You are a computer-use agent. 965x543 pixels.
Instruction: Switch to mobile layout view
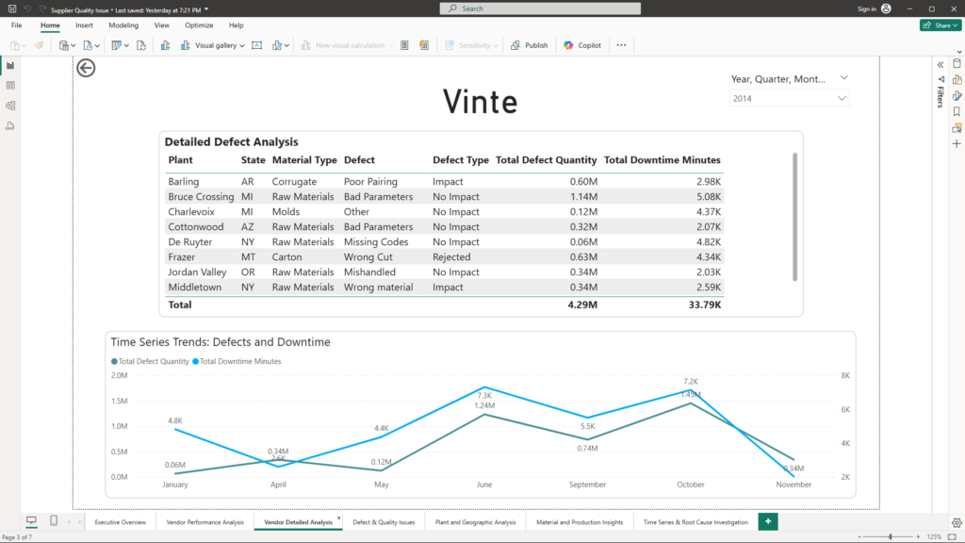tap(54, 521)
